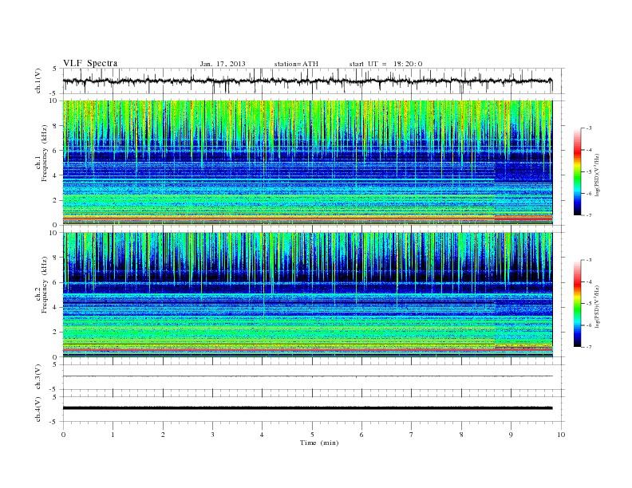This screenshot has height=488, width=632.
Task: Click the "-5" tick on ch.4(V) axis
Action: click(x=54, y=422)
